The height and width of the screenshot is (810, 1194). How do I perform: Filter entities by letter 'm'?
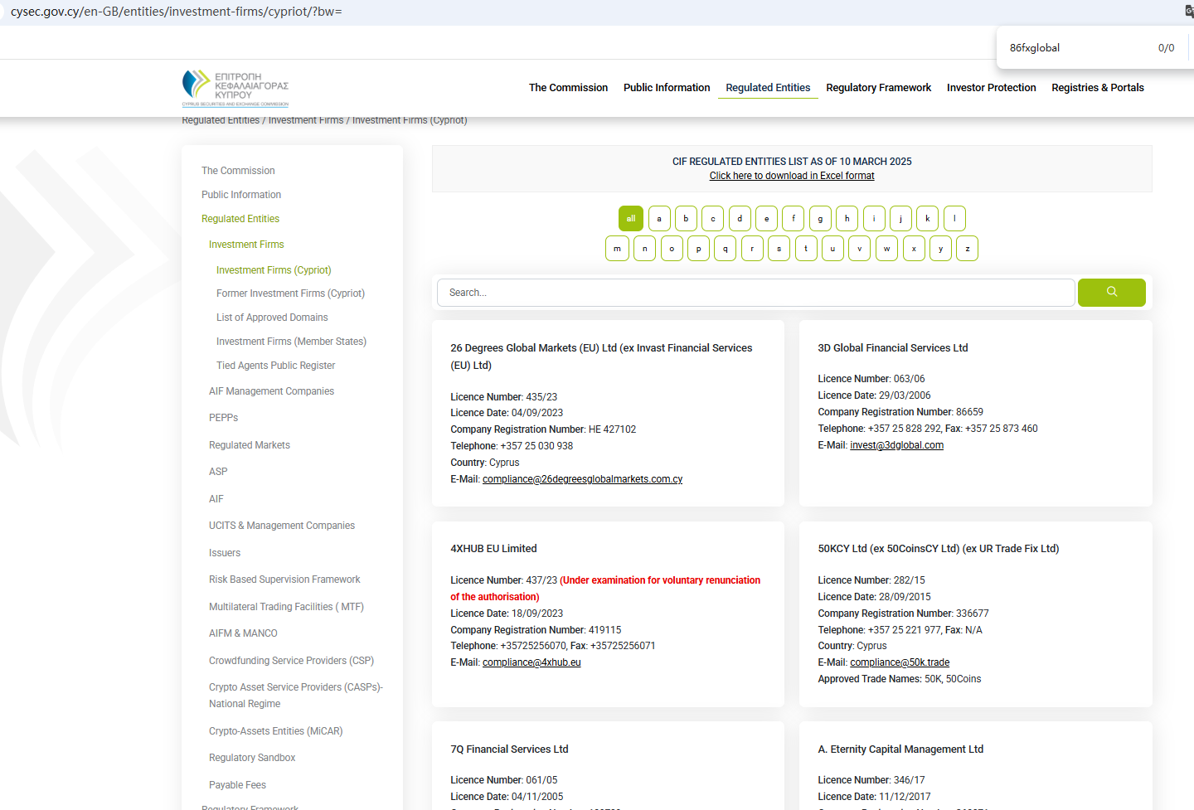point(617,249)
